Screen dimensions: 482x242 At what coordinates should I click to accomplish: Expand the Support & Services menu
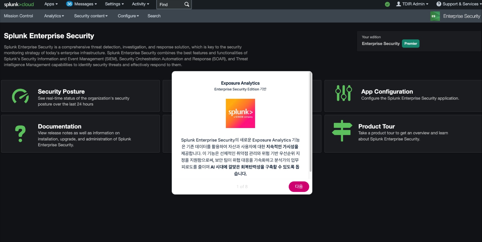pos(462,4)
